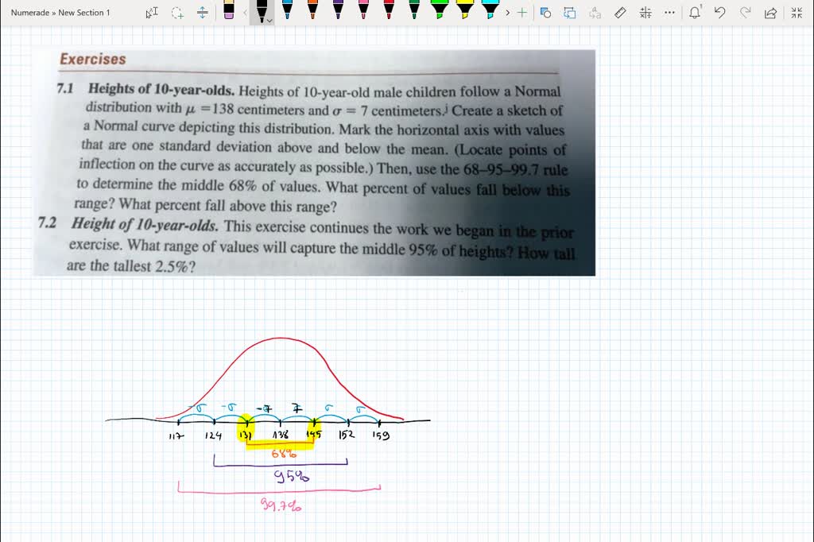Pick the cyan highlighter pen
814x542 pixels.
[492, 12]
